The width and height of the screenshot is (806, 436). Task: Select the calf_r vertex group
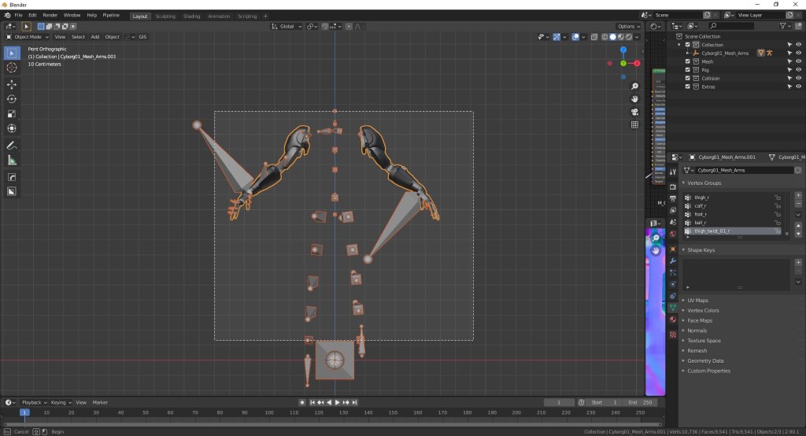tap(701, 205)
